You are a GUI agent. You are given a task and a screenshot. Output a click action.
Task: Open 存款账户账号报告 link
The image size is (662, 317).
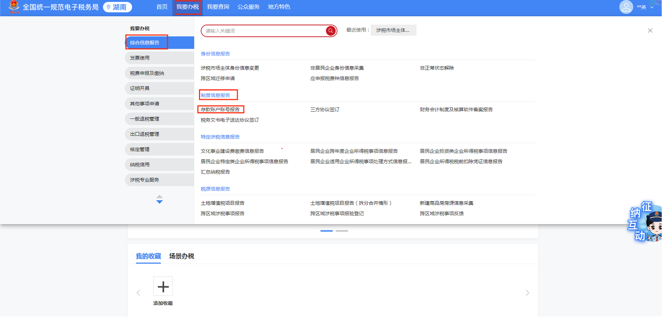tap(220, 109)
